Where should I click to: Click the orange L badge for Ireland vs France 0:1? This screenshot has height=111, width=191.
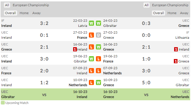click(91, 35)
